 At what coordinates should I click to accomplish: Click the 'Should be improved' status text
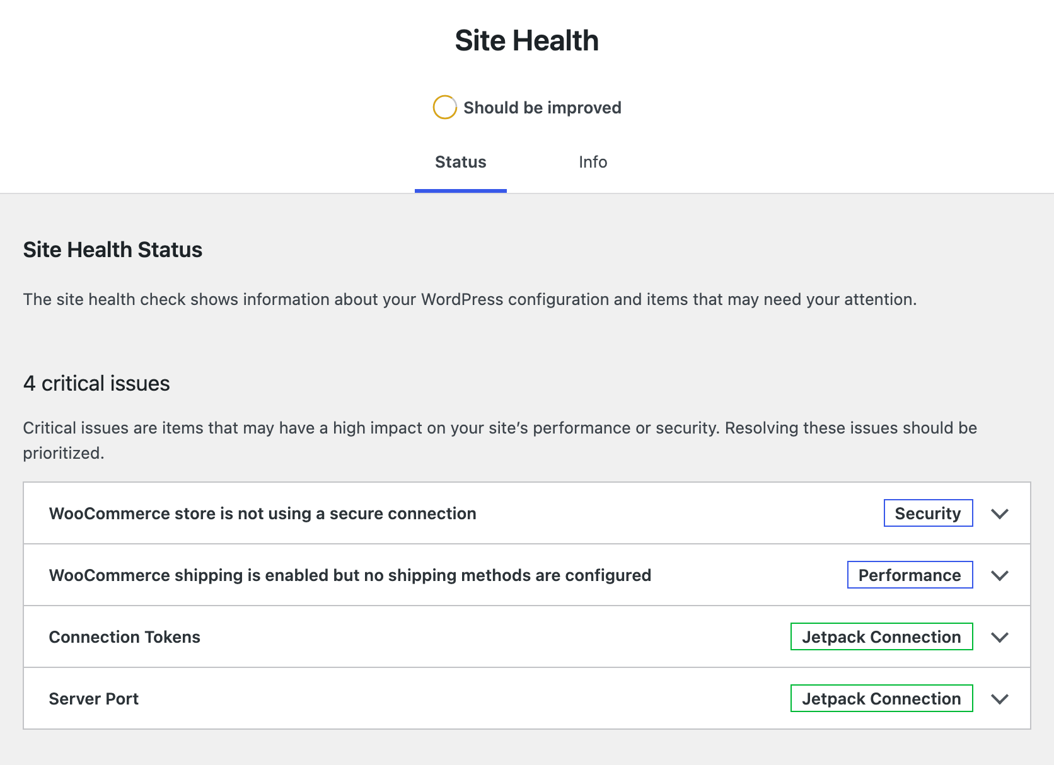542,108
